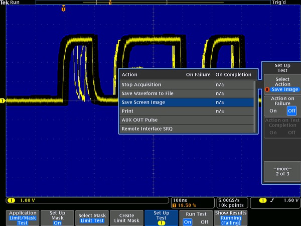Click the channel 1 badge beside 1.00 V
Screen dimensions: 301x226
(10, 200)
